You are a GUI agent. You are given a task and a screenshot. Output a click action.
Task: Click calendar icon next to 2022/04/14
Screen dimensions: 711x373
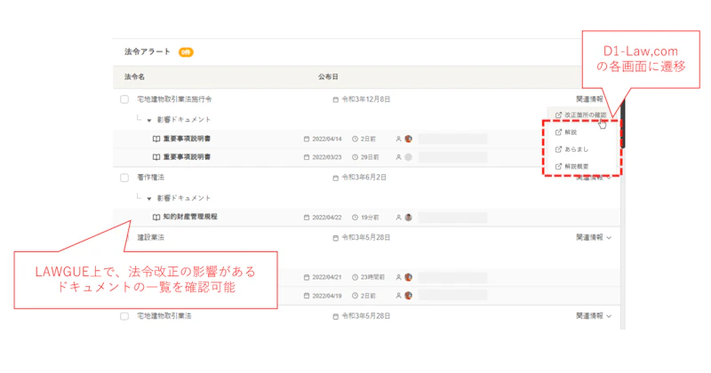click(307, 139)
